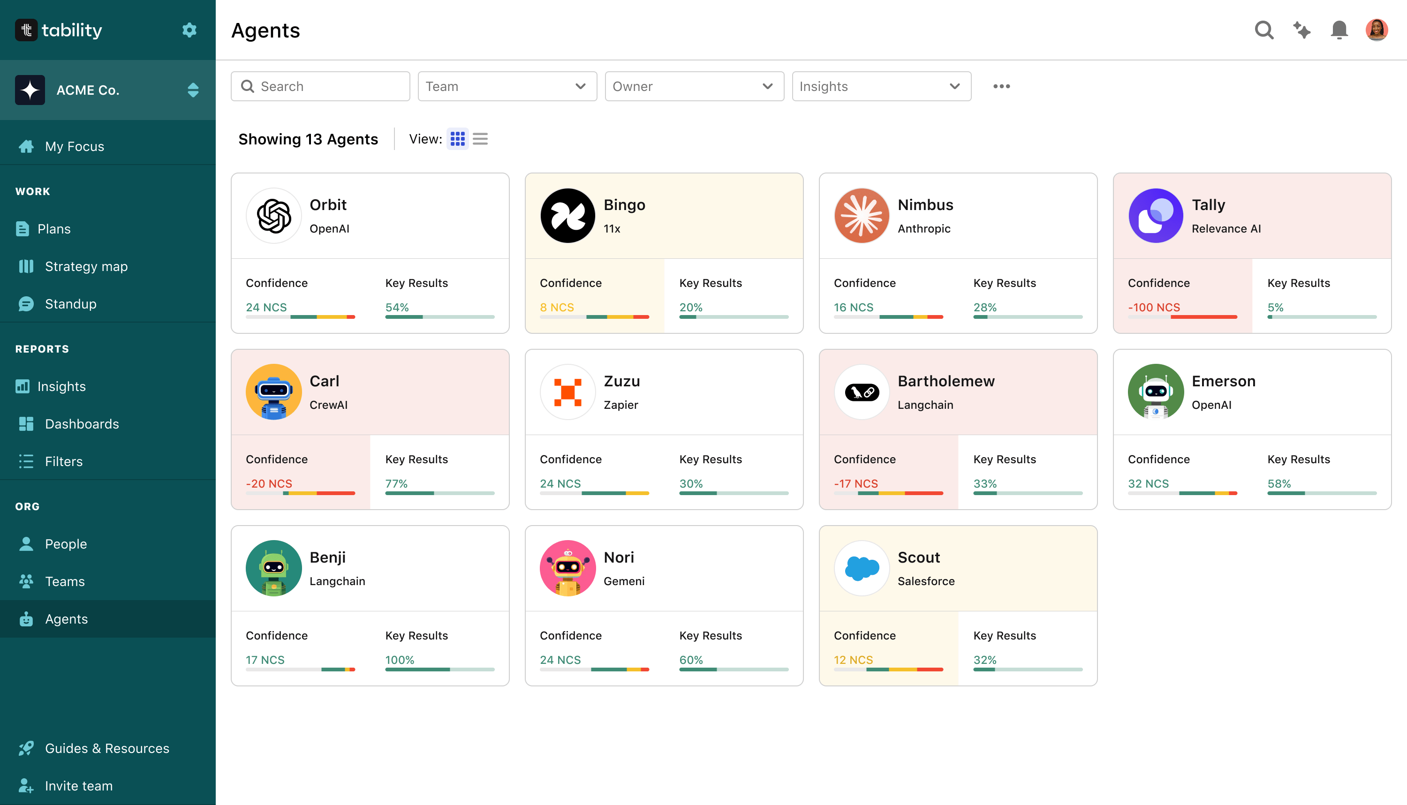
Task: Select Agents in sidebar
Action: click(x=108, y=619)
